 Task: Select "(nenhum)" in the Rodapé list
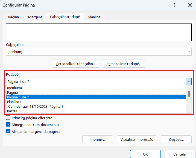[14, 88]
